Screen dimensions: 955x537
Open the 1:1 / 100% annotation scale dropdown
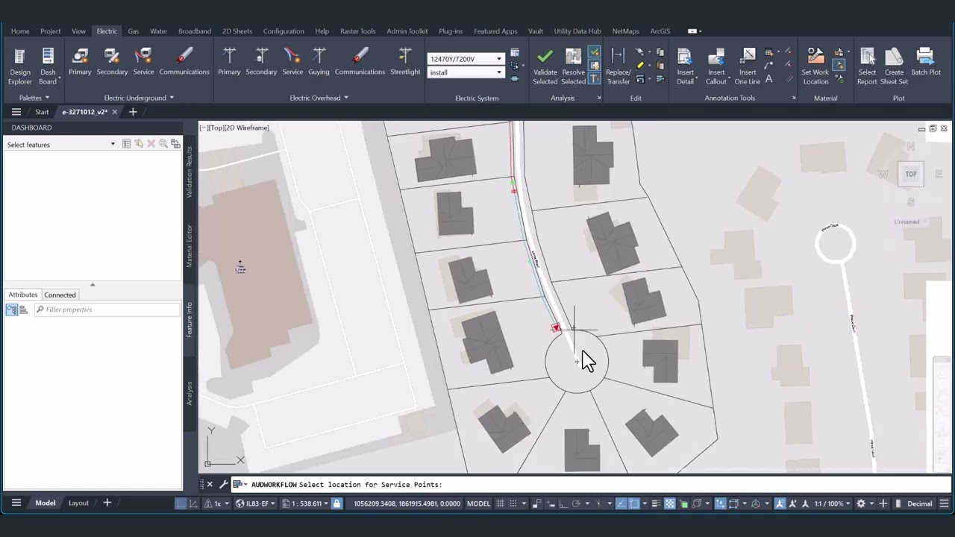click(833, 503)
